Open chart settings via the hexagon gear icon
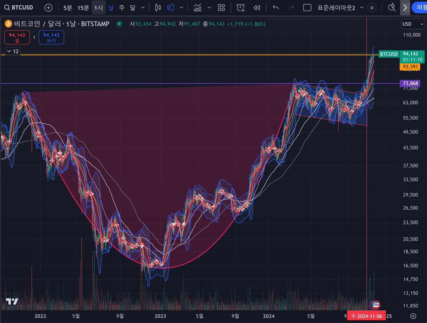 [x=413, y=316]
